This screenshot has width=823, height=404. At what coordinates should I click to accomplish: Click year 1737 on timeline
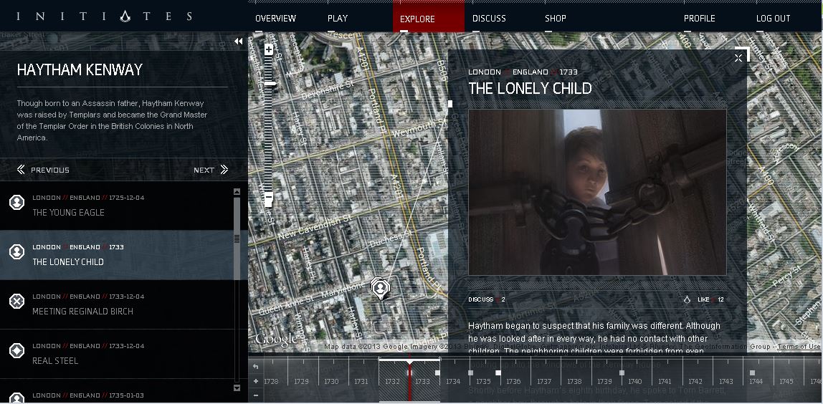[x=544, y=382]
